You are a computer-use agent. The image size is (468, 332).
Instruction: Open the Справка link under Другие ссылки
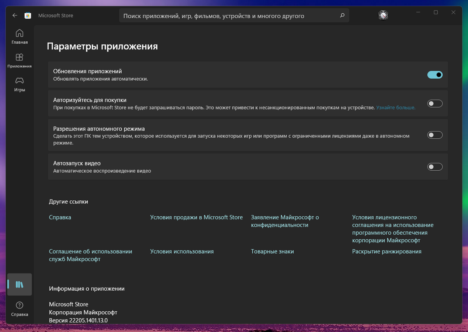(60, 217)
